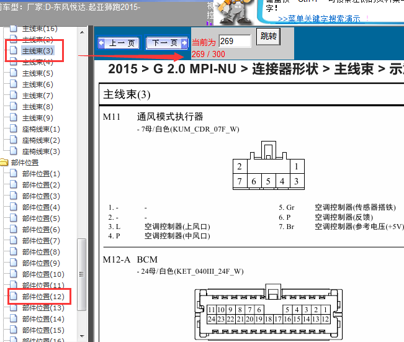Viewport: 404px width, 342px height.
Task: Click document icon beside 部件位置(6)
Action: (x=14, y=229)
